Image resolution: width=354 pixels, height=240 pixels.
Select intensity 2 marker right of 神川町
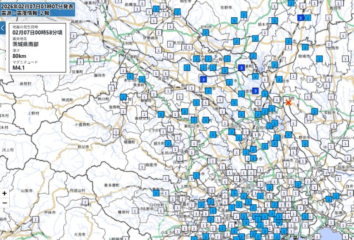pos(123,97)
